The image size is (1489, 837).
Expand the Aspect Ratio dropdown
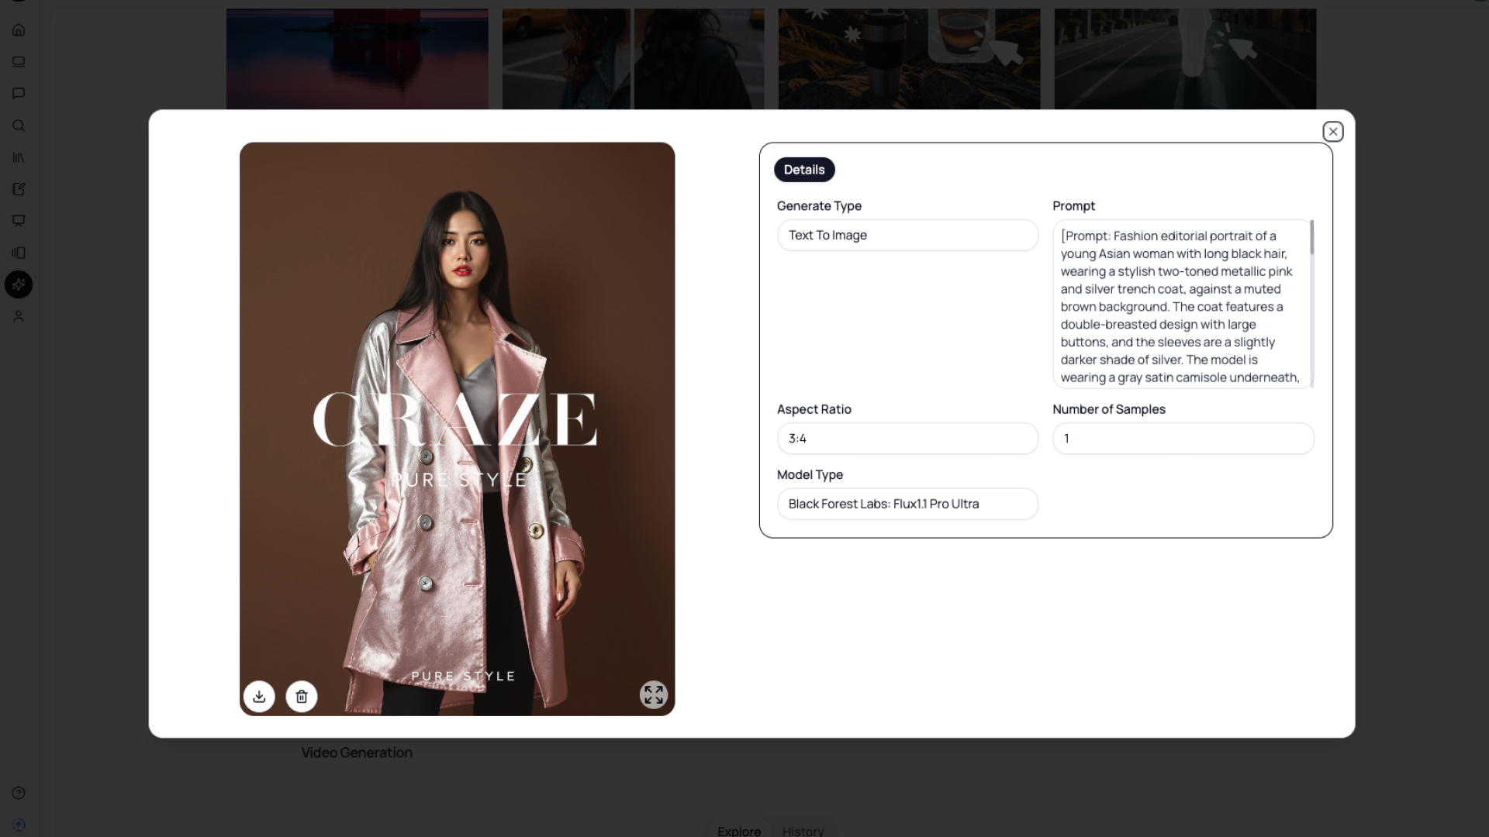(x=907, y=437)
